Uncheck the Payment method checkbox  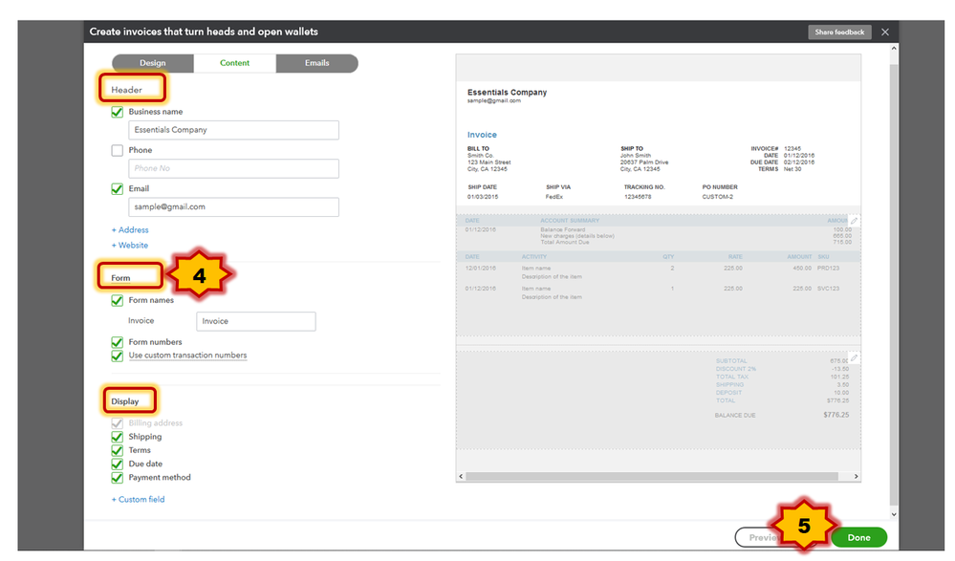117,478
